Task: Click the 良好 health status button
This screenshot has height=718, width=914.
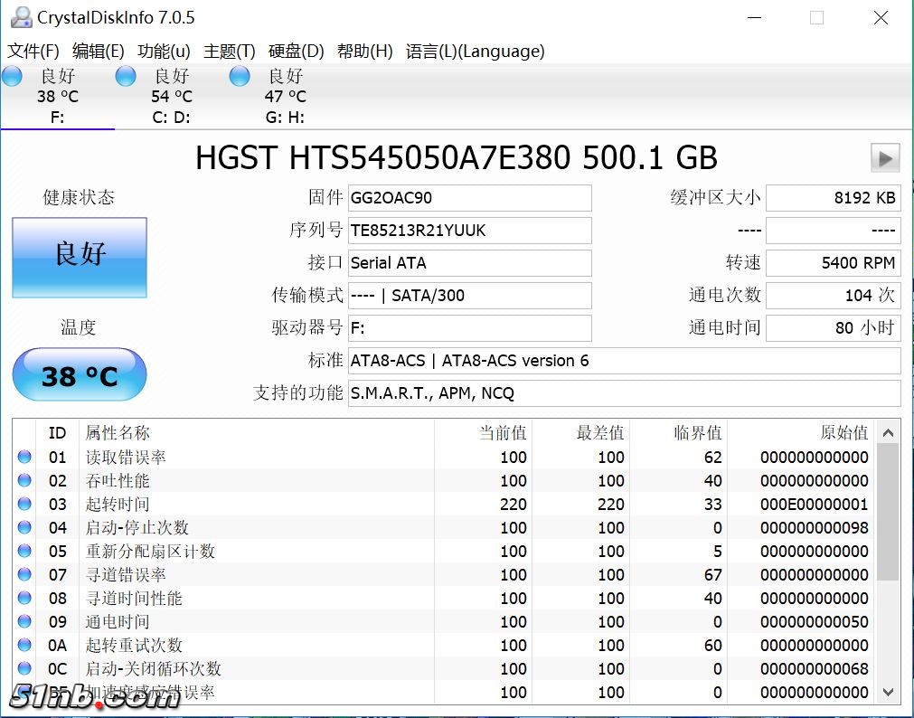Action: (x=80, y=257)
